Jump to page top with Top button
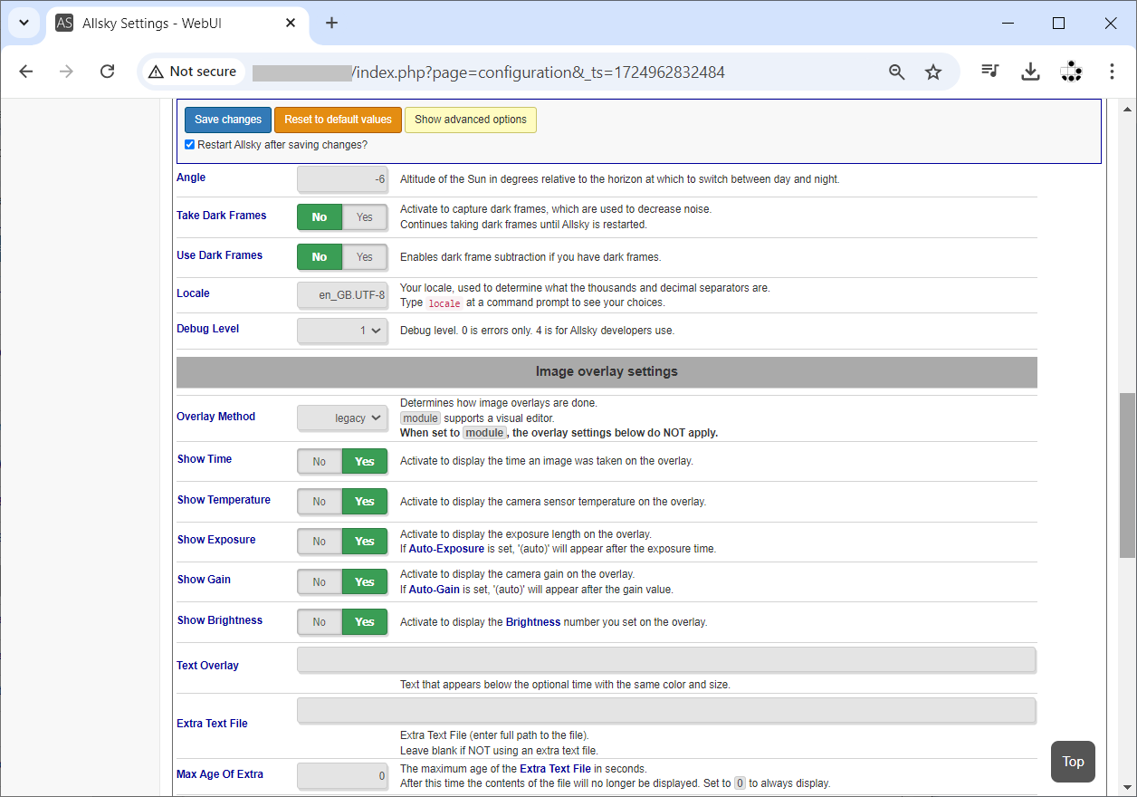 pyautogui.click(x=1073, y=762)
